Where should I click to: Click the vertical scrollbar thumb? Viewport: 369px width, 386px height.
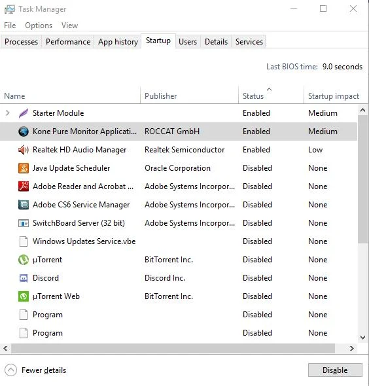362,179
